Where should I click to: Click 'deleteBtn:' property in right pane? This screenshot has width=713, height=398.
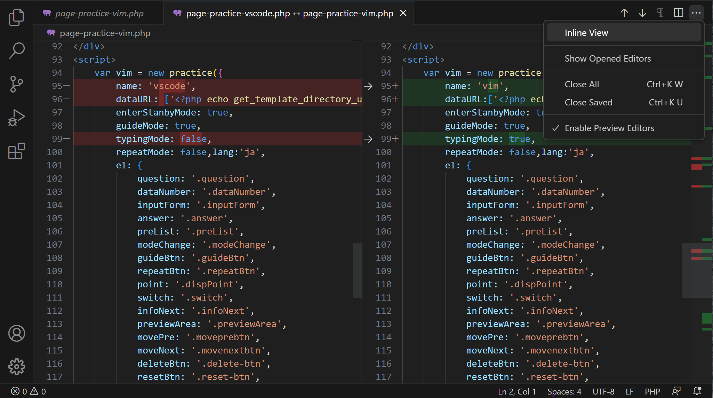pos(493,364)
